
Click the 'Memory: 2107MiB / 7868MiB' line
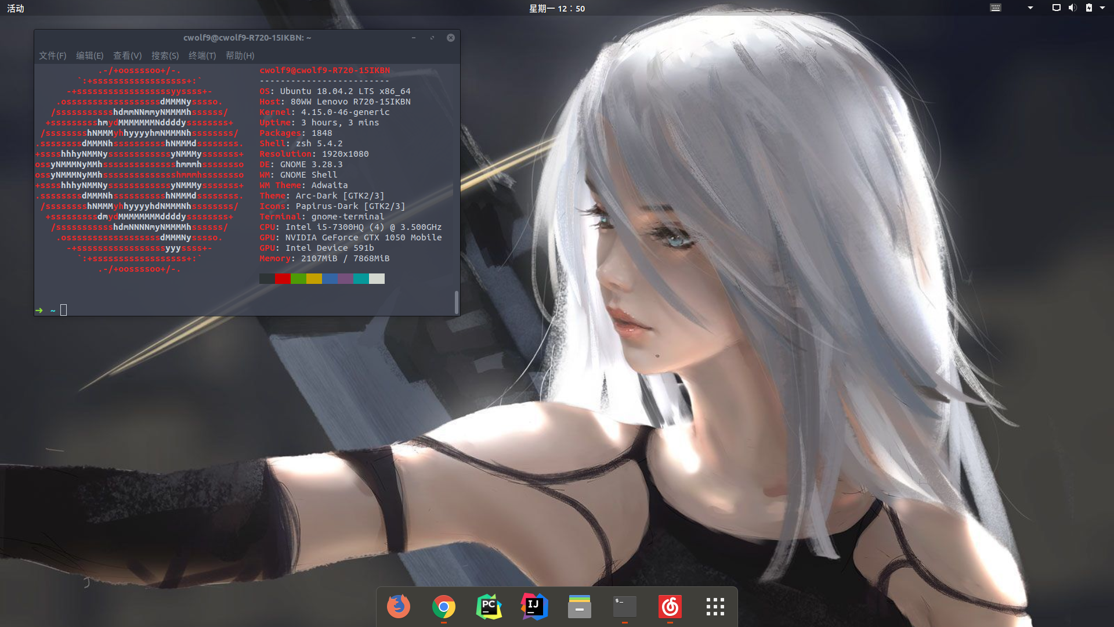click(324, 258)
